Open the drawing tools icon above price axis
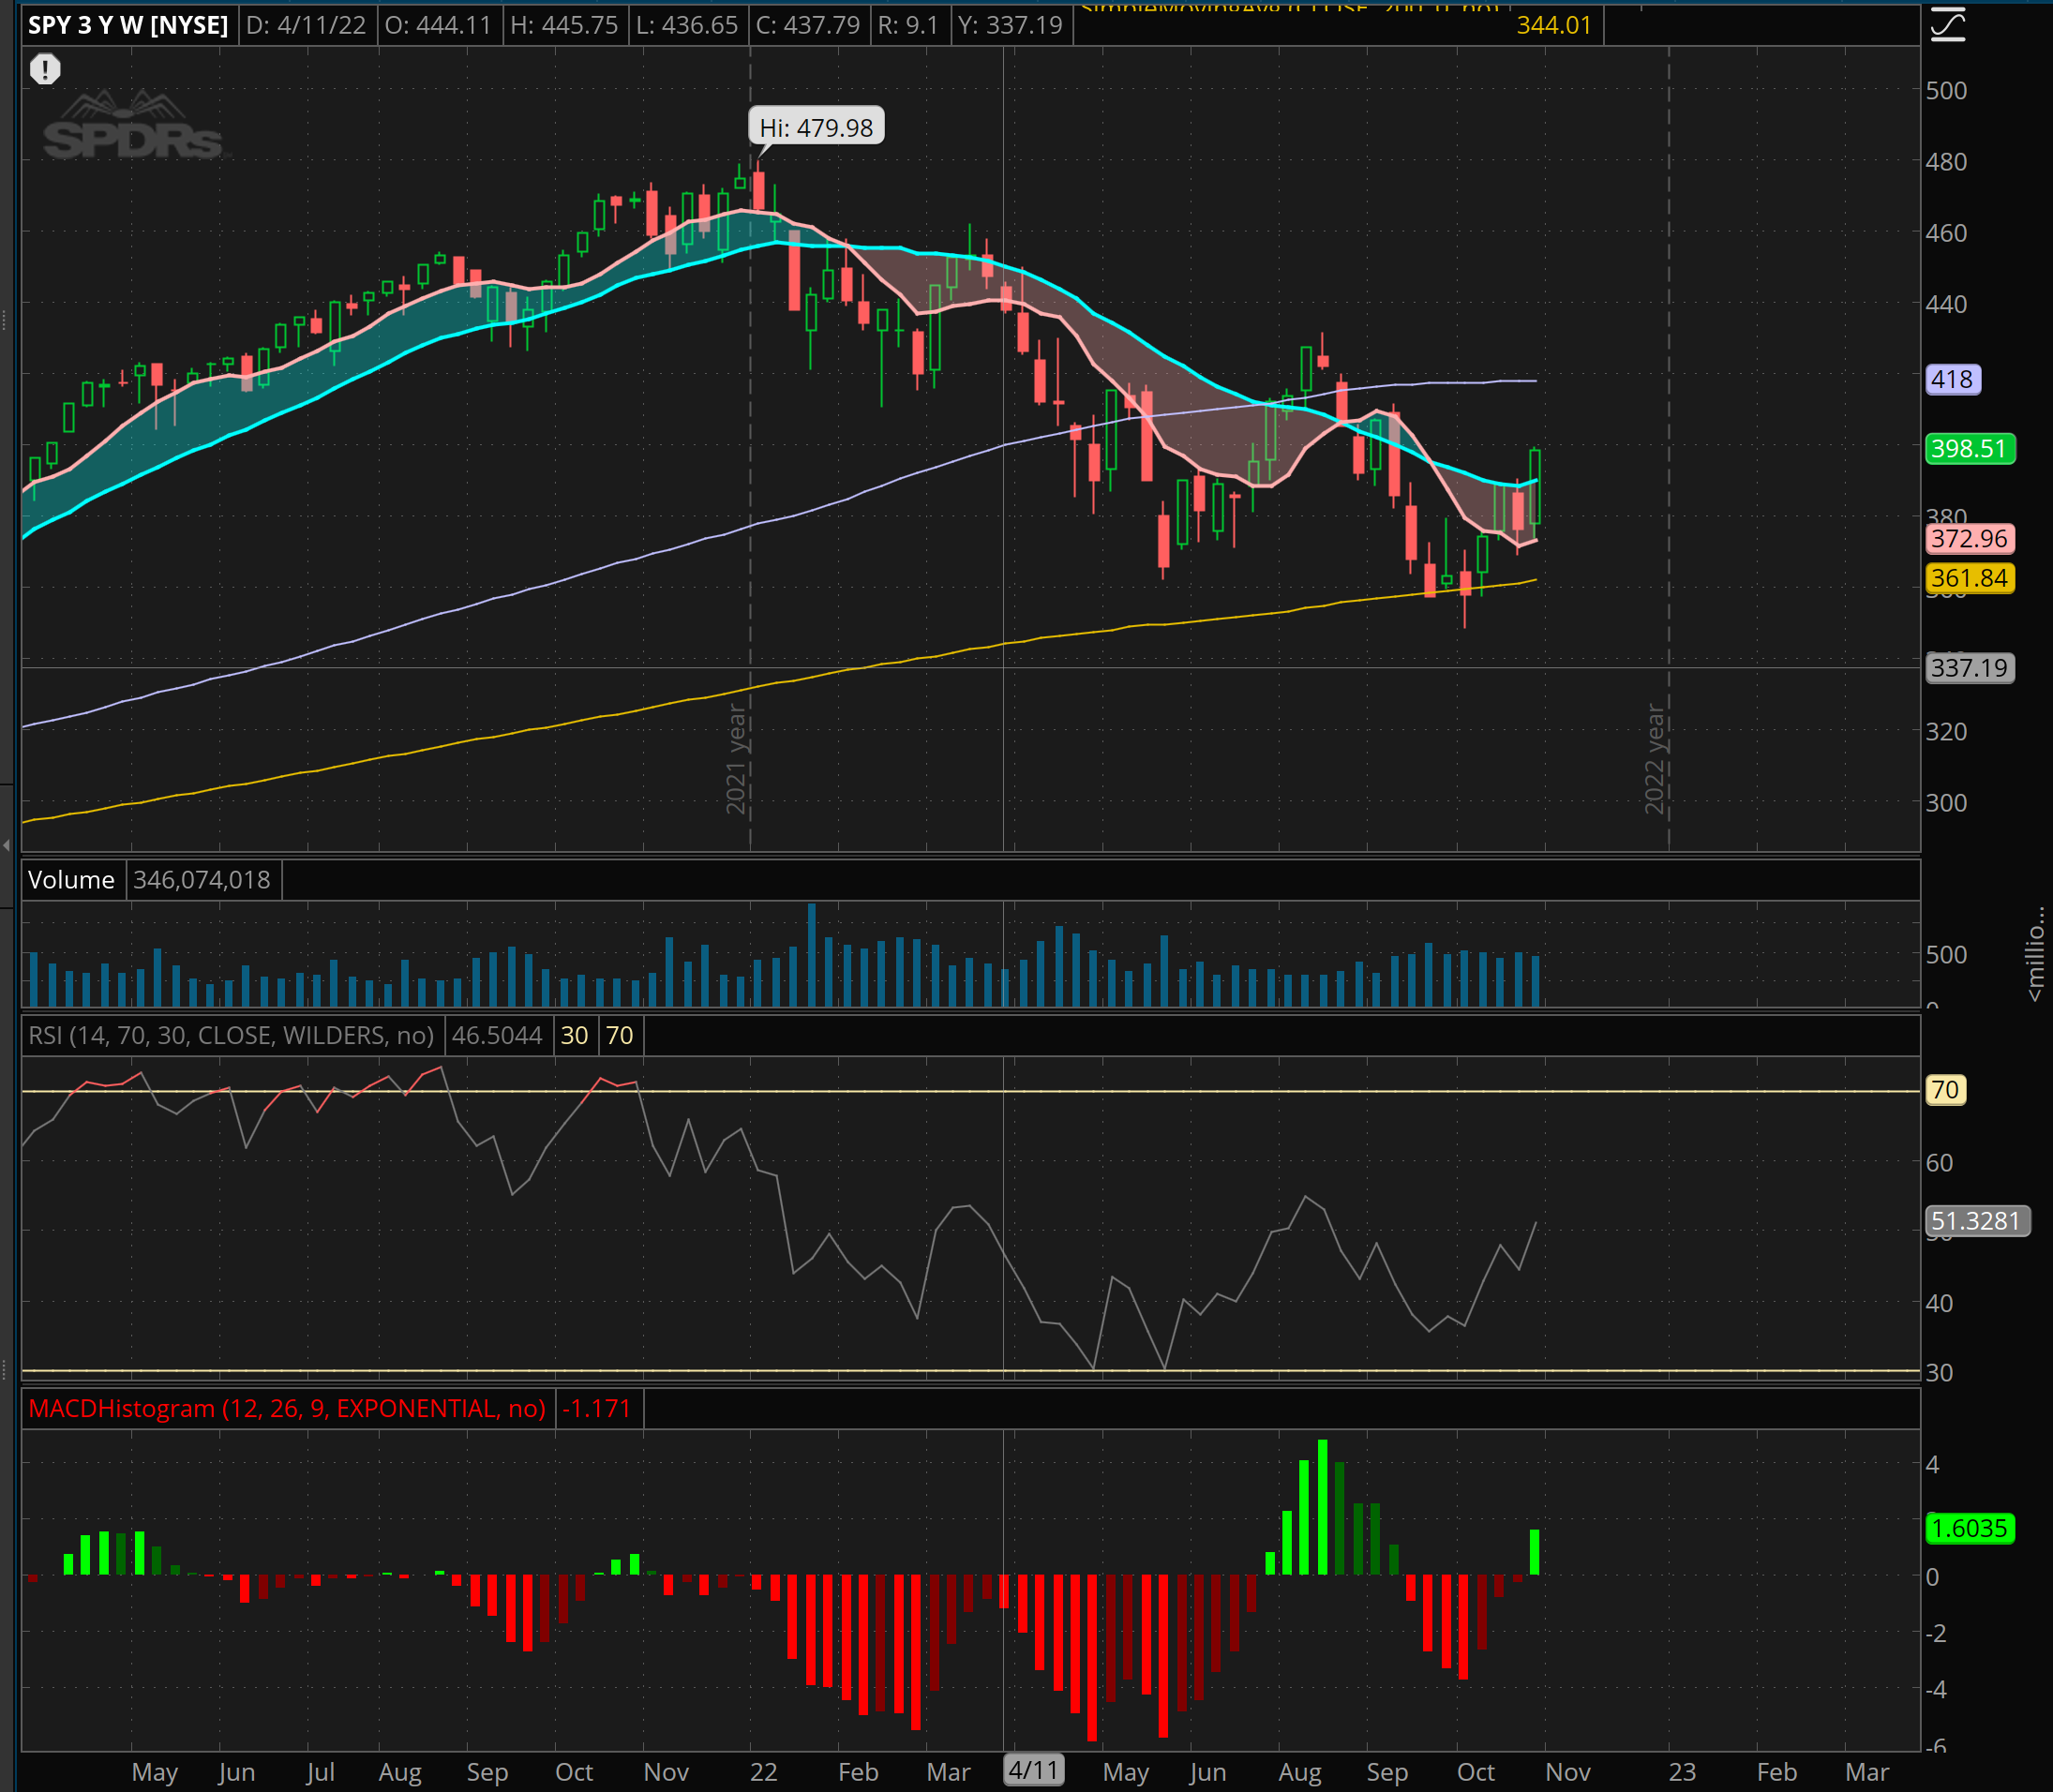The height and width of the screenshot is (1792, 2053). (1947, 24)
